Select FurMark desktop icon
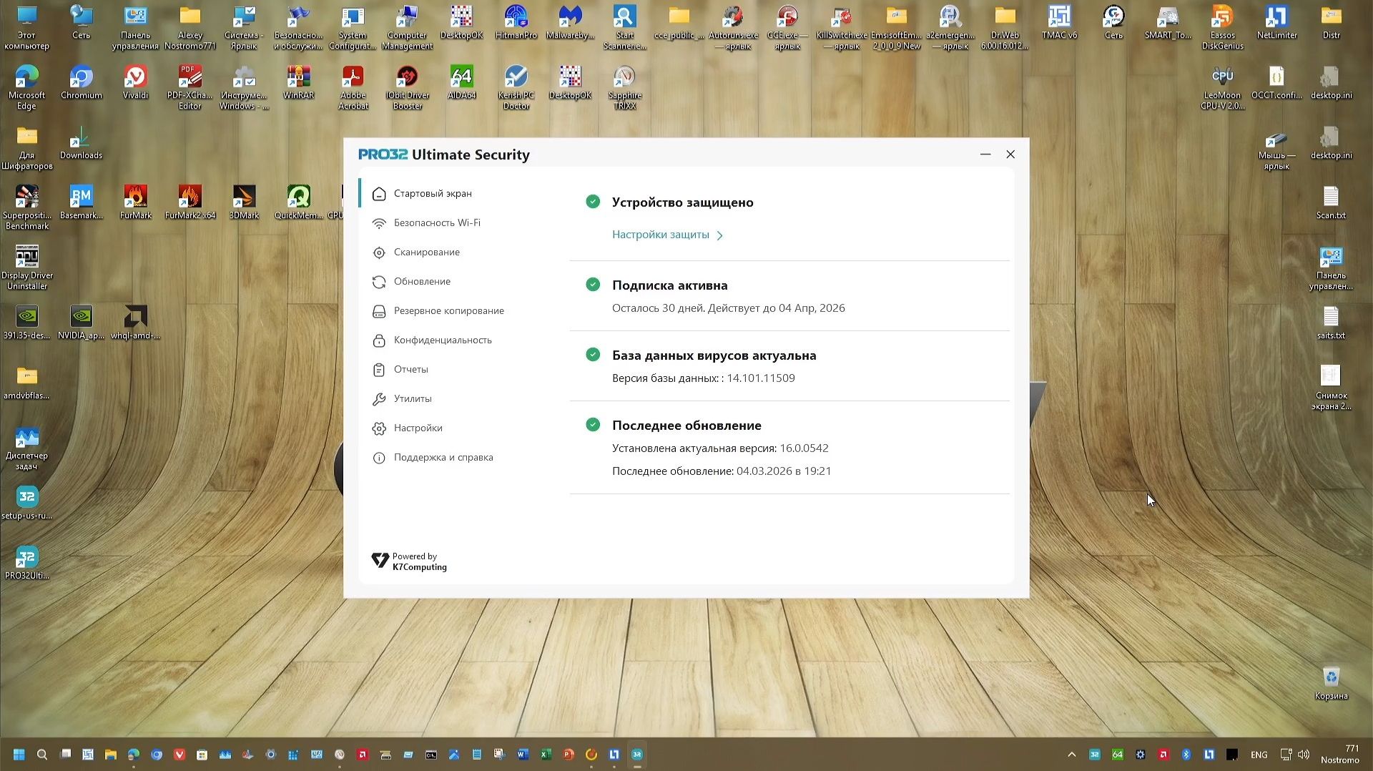 pos(136,202)
